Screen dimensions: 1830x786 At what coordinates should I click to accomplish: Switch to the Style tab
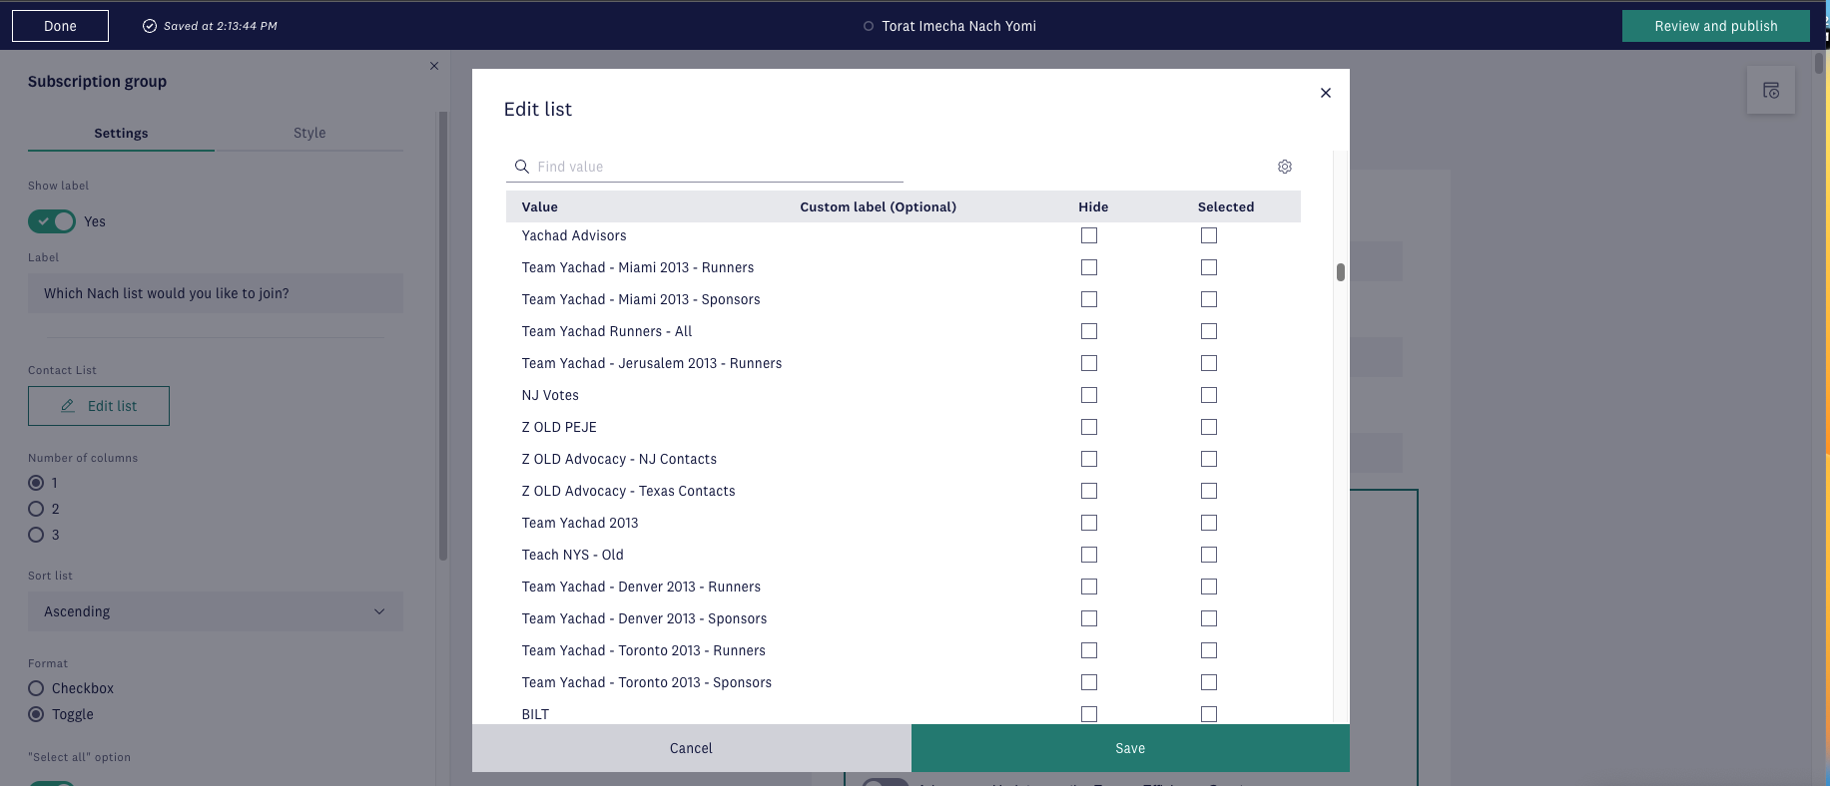309,133
